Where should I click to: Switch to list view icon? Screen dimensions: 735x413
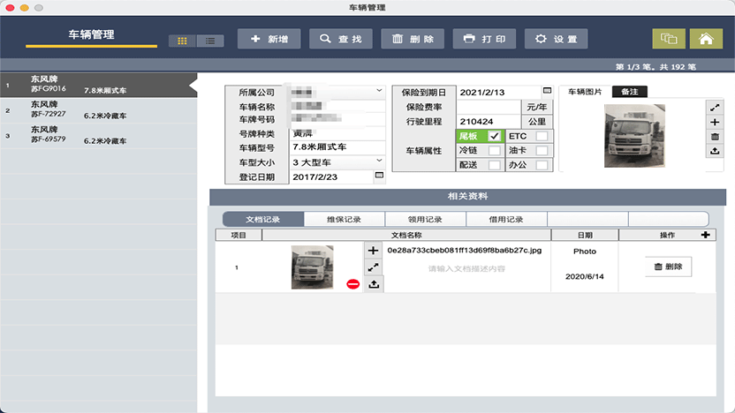click(210, 41)
